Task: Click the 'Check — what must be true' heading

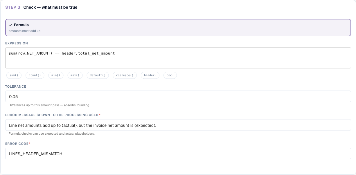Action: [x=50, y=7]
